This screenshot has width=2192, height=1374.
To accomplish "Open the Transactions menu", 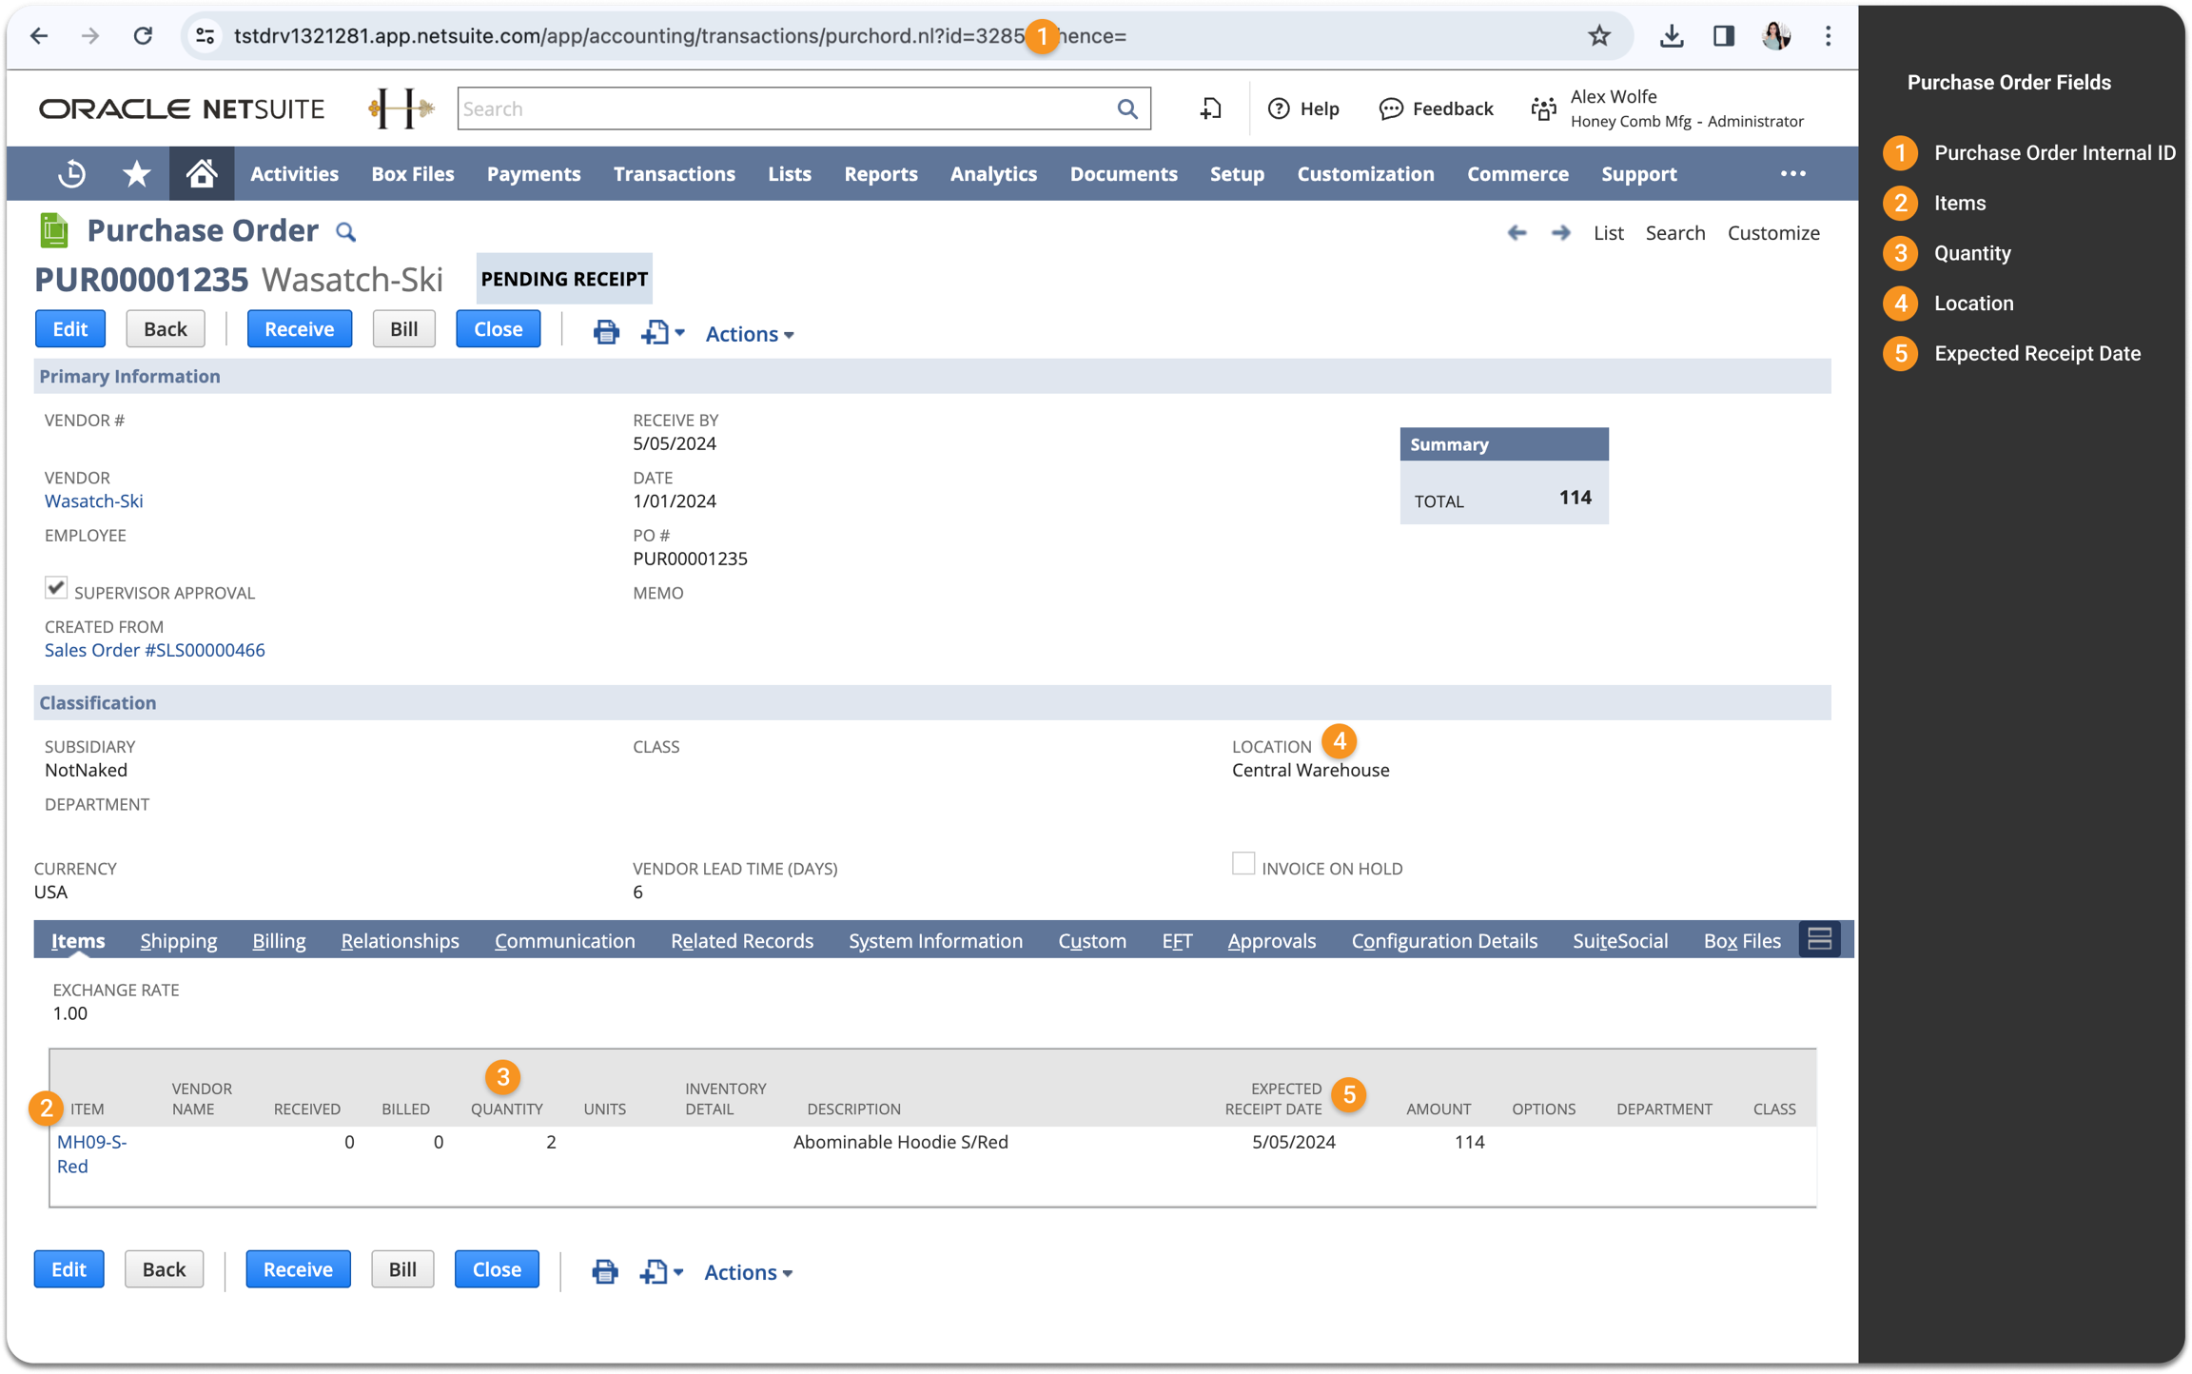I will [x=674, y=174].
